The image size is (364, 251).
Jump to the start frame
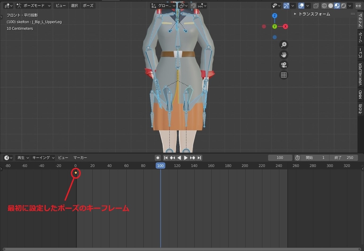[x=166, y=158]
